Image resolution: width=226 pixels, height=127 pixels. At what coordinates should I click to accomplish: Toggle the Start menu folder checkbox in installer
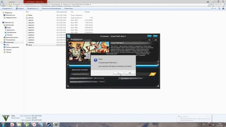click(x=120, y=78)
